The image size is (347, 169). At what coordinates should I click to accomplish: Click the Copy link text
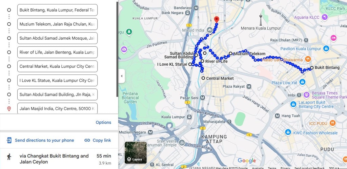pos(102,140)
